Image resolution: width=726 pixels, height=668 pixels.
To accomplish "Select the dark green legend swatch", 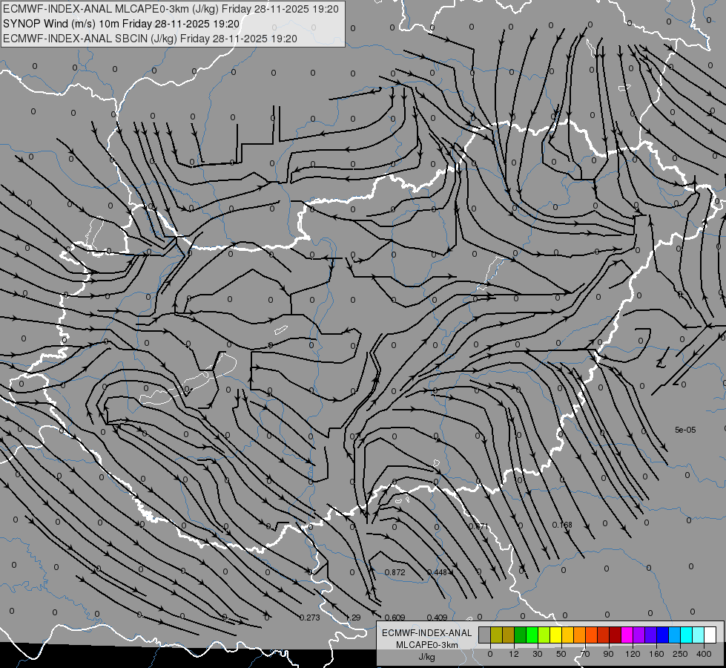I will click(x=520, y=635).
